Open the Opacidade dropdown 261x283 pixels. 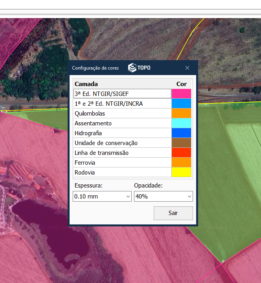(x=163, y=196)
